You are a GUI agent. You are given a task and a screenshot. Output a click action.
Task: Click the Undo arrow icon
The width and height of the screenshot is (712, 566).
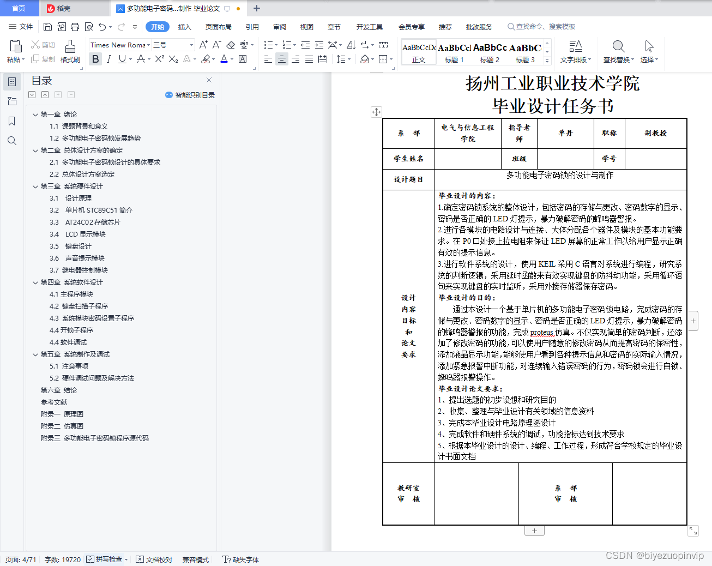pos(102,27)
